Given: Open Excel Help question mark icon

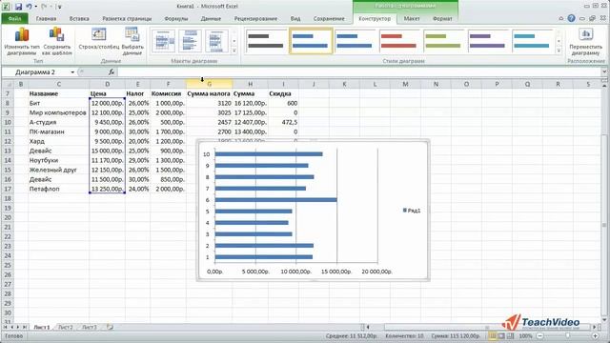Looking at the screenshot, I should 571,18.
